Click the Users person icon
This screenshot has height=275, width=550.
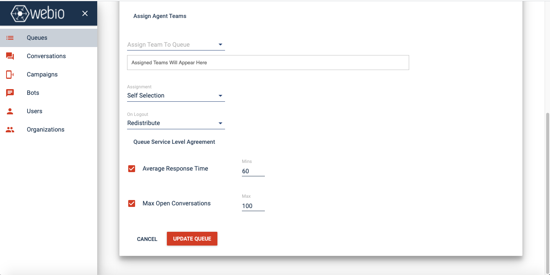click(x=10, y=111)
